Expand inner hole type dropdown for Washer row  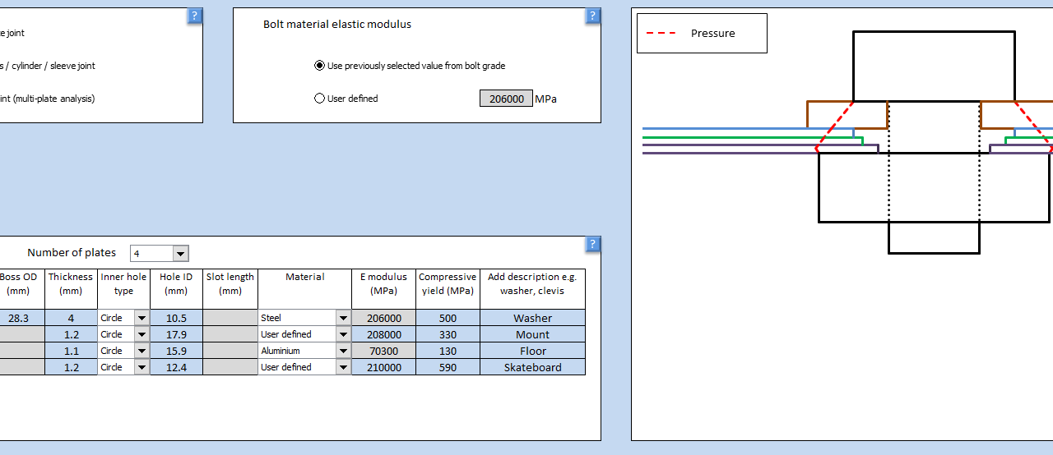pos(141,318)
